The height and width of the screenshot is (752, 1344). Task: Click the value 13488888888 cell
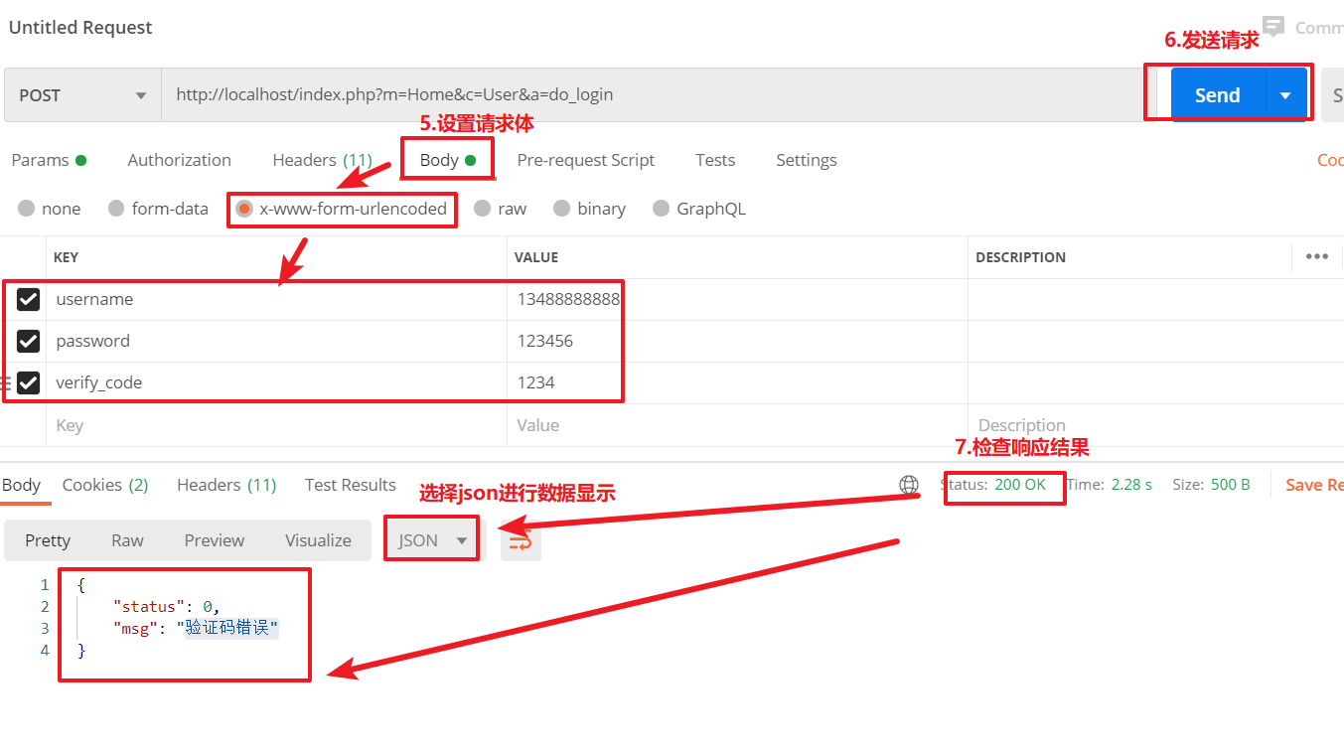click(x=737, y=299)
